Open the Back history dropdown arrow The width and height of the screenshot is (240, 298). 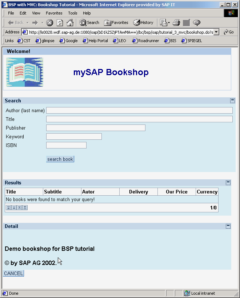click(x=28, y=23)
